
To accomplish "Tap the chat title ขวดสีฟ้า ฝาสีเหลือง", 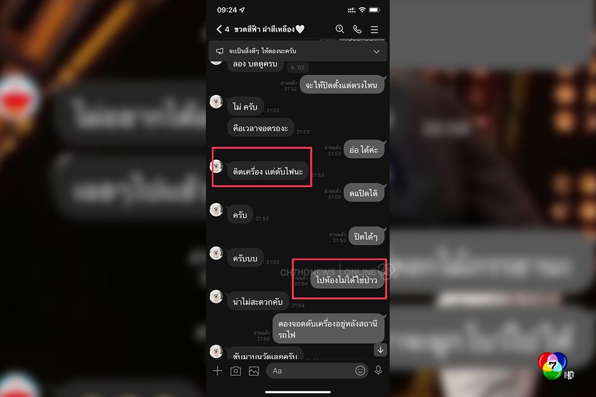I will click(264, 29).
